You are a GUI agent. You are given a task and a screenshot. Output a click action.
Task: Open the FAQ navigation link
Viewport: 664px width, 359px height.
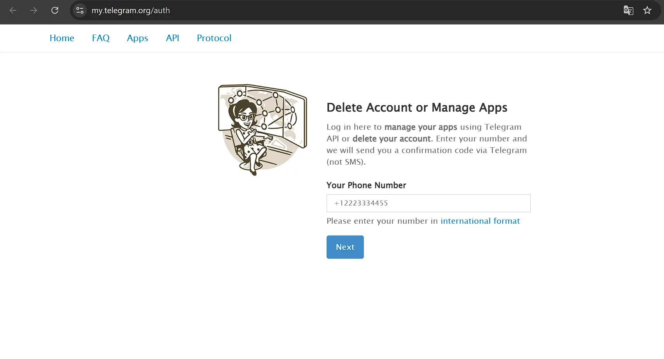click(x=101, y=38)
